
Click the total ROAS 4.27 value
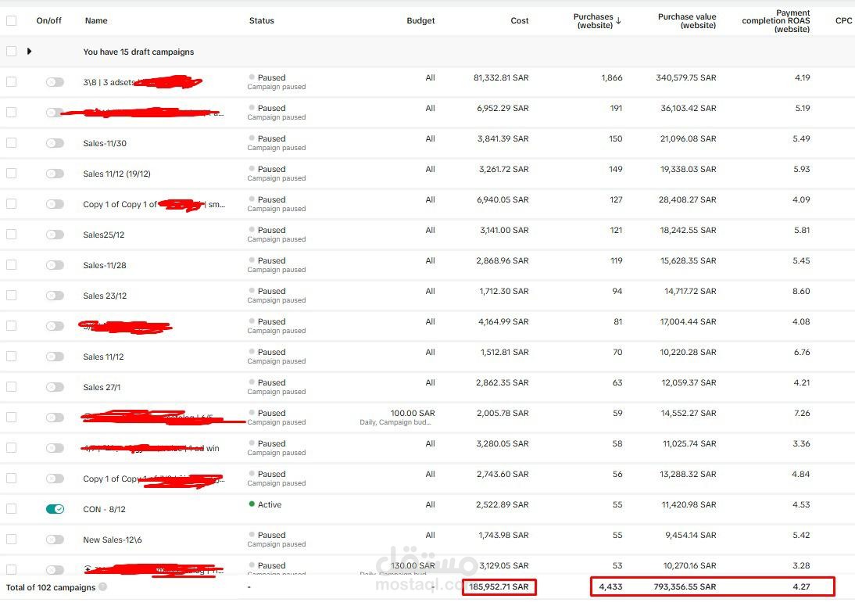pyautogui.click(x=802, y=587)
